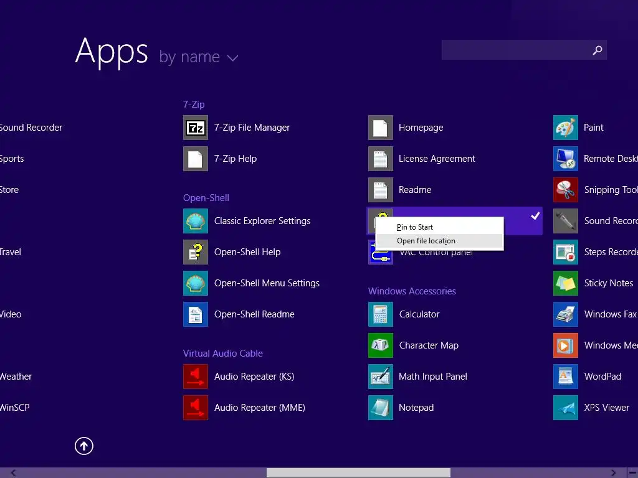
Task: Open the WordPad icon
Action: point(566,377)
